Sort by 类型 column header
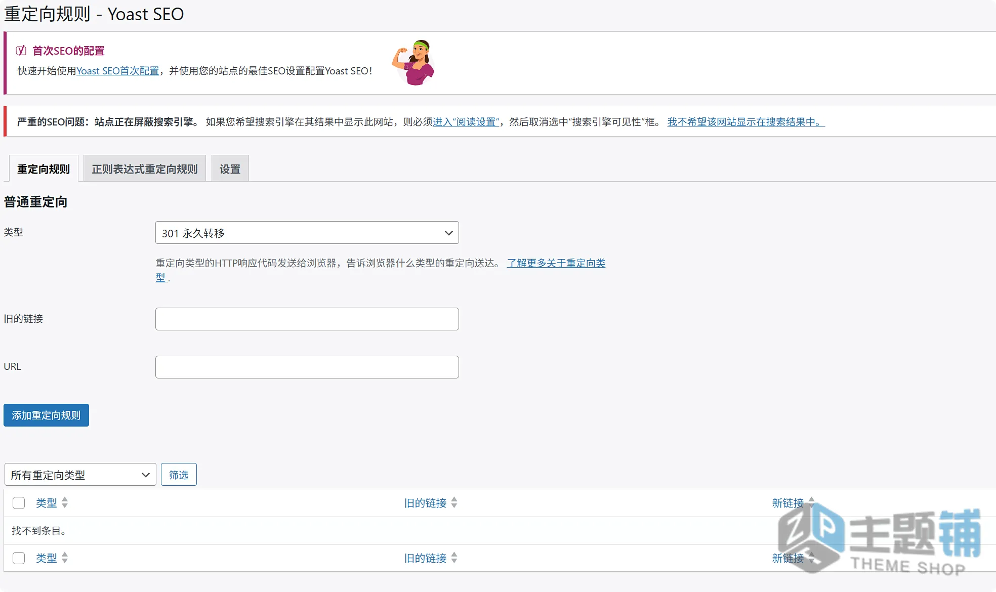The image size is (996, 592). coord(47,503)
